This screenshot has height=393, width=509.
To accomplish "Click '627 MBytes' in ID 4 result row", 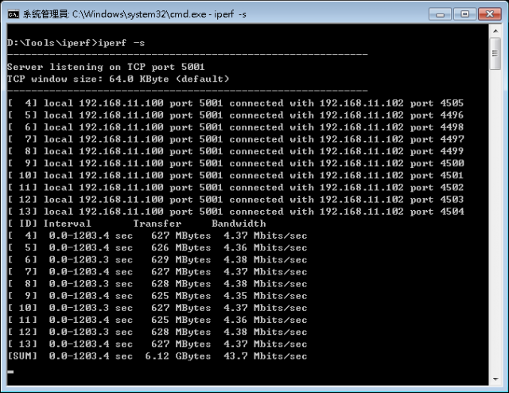I will point(181,235).
